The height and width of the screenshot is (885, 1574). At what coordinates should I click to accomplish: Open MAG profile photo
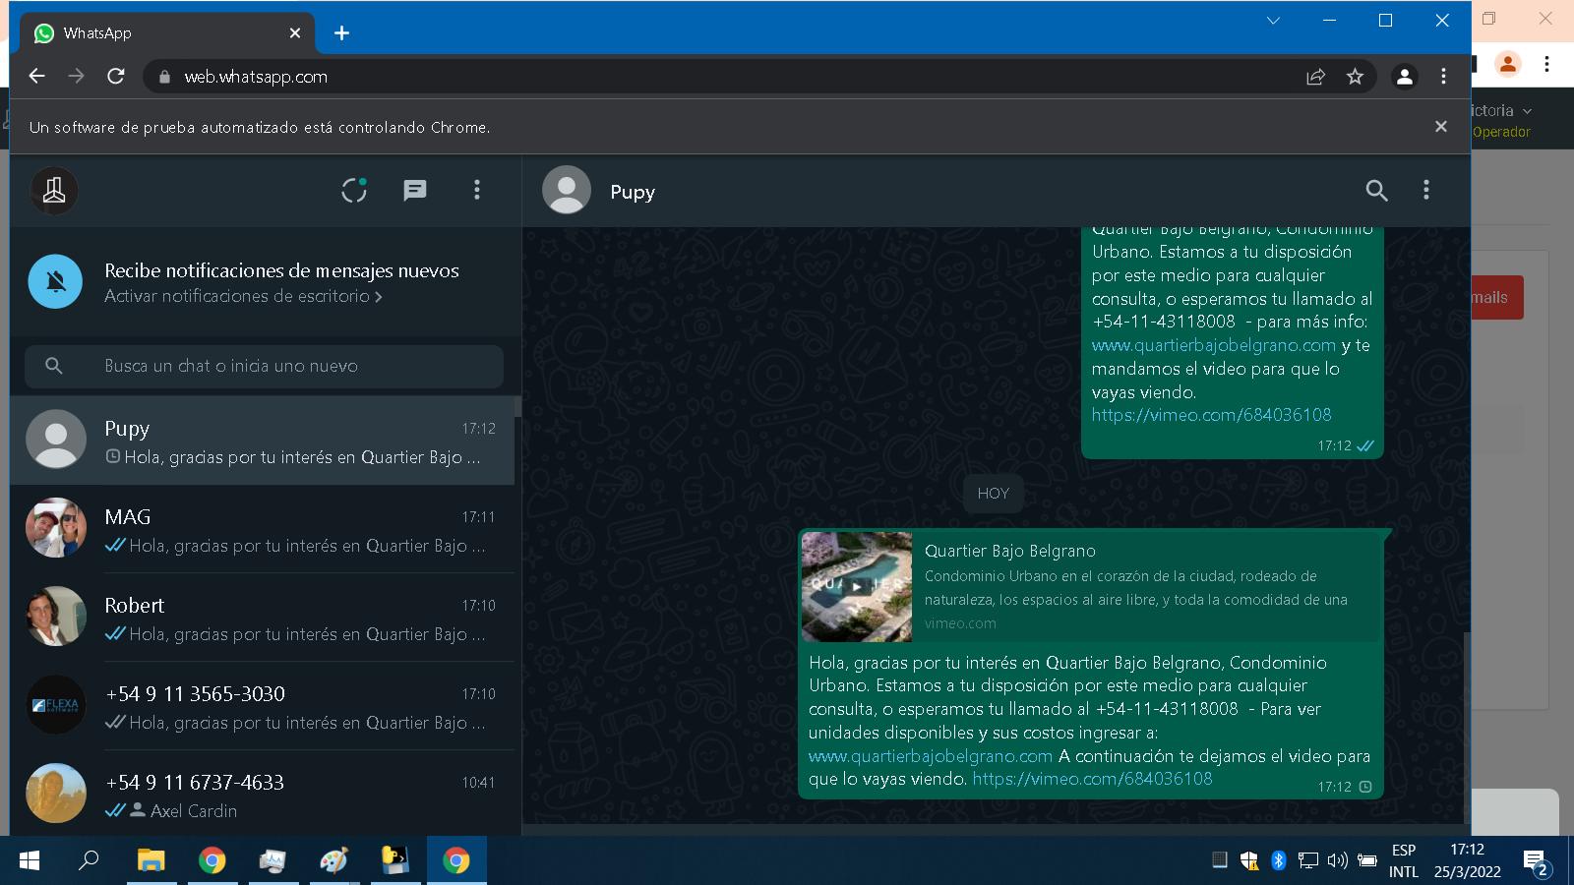[56, 528]
